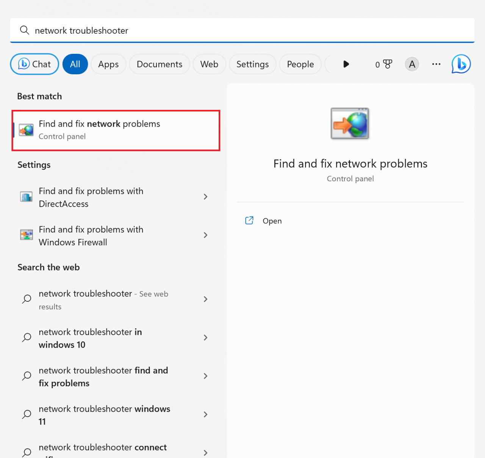This screenshot has height=458, width=485.
Task: Expand the Windows Firewall result chevron
Action: pos(205,235)
